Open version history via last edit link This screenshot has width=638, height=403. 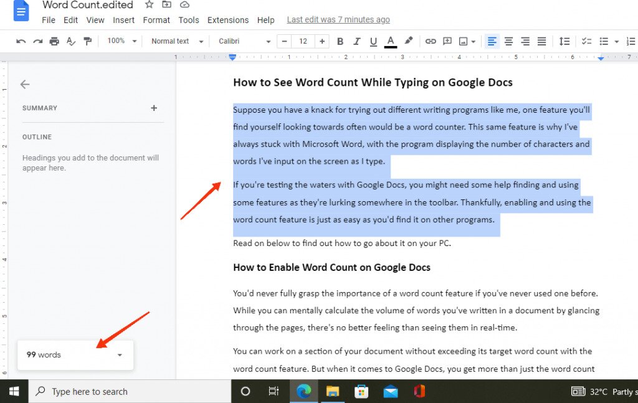coord(338,19)
